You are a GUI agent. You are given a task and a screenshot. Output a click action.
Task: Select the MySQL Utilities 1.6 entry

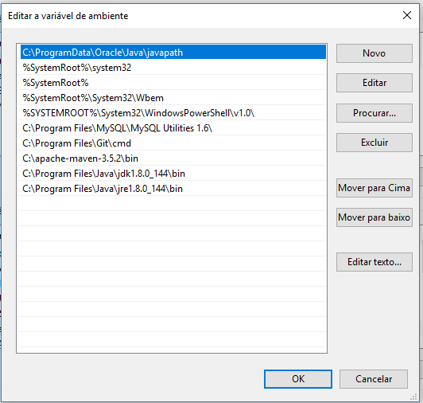click(x=173, y=128)
